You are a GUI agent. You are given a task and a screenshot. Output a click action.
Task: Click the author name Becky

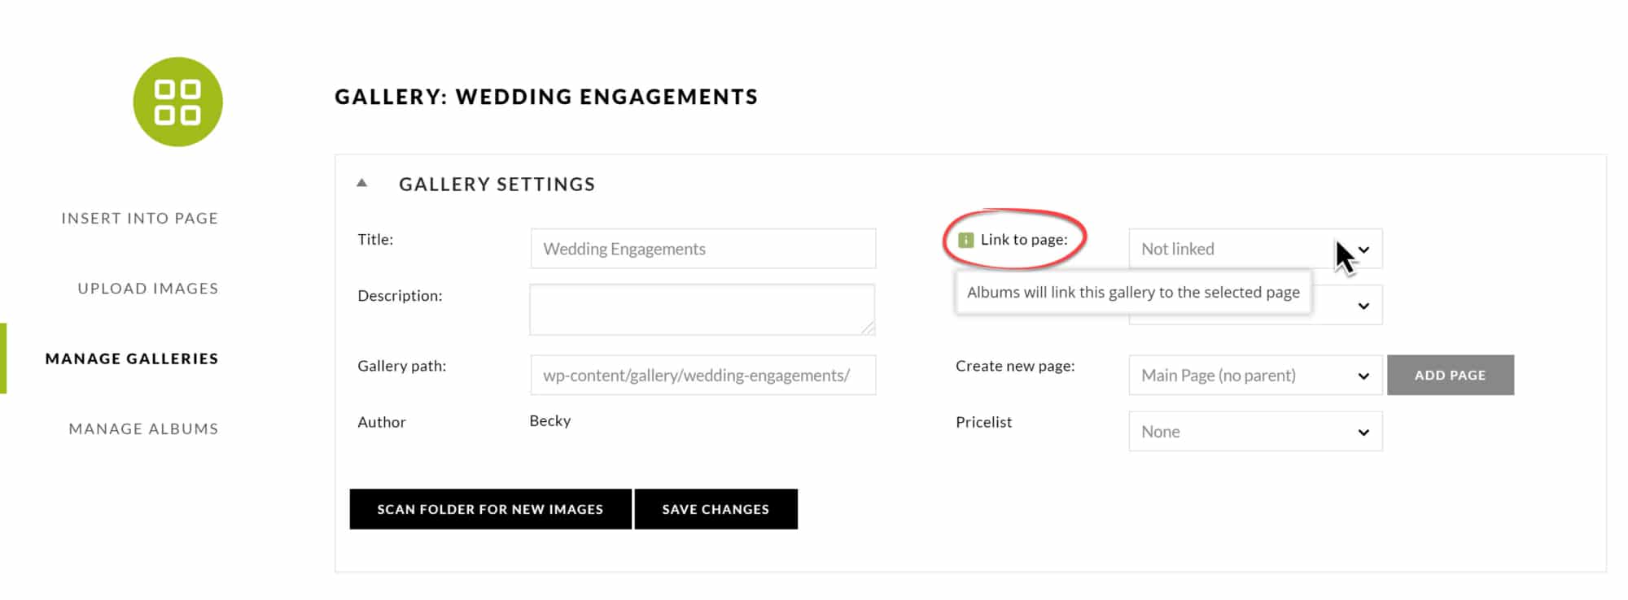pos(550,421)
